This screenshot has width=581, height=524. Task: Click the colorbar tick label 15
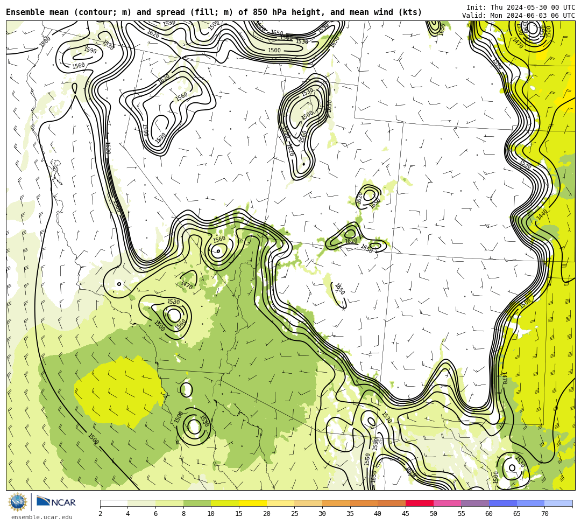click(239, 514)
